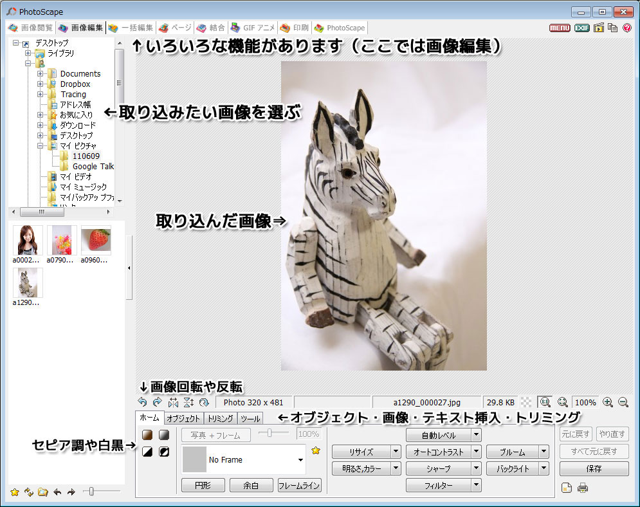The height and width of the screenshot is (507, 640).
Task: Click the 1:1 actual size zoom icon
Action: click(545, 402)
